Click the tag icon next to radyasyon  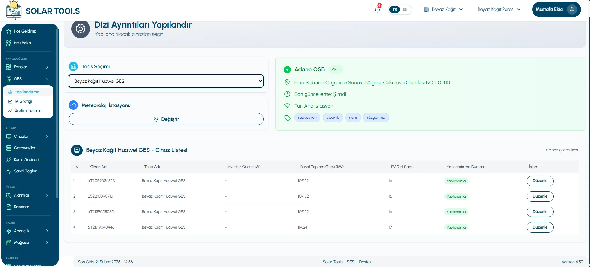click(287, 118)
